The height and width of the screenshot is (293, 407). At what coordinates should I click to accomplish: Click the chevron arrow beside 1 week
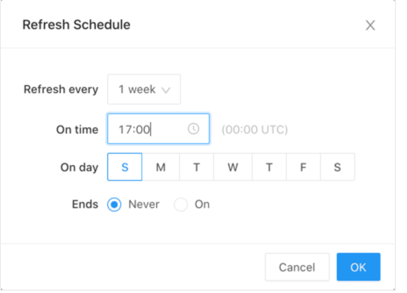click(166, 90)
